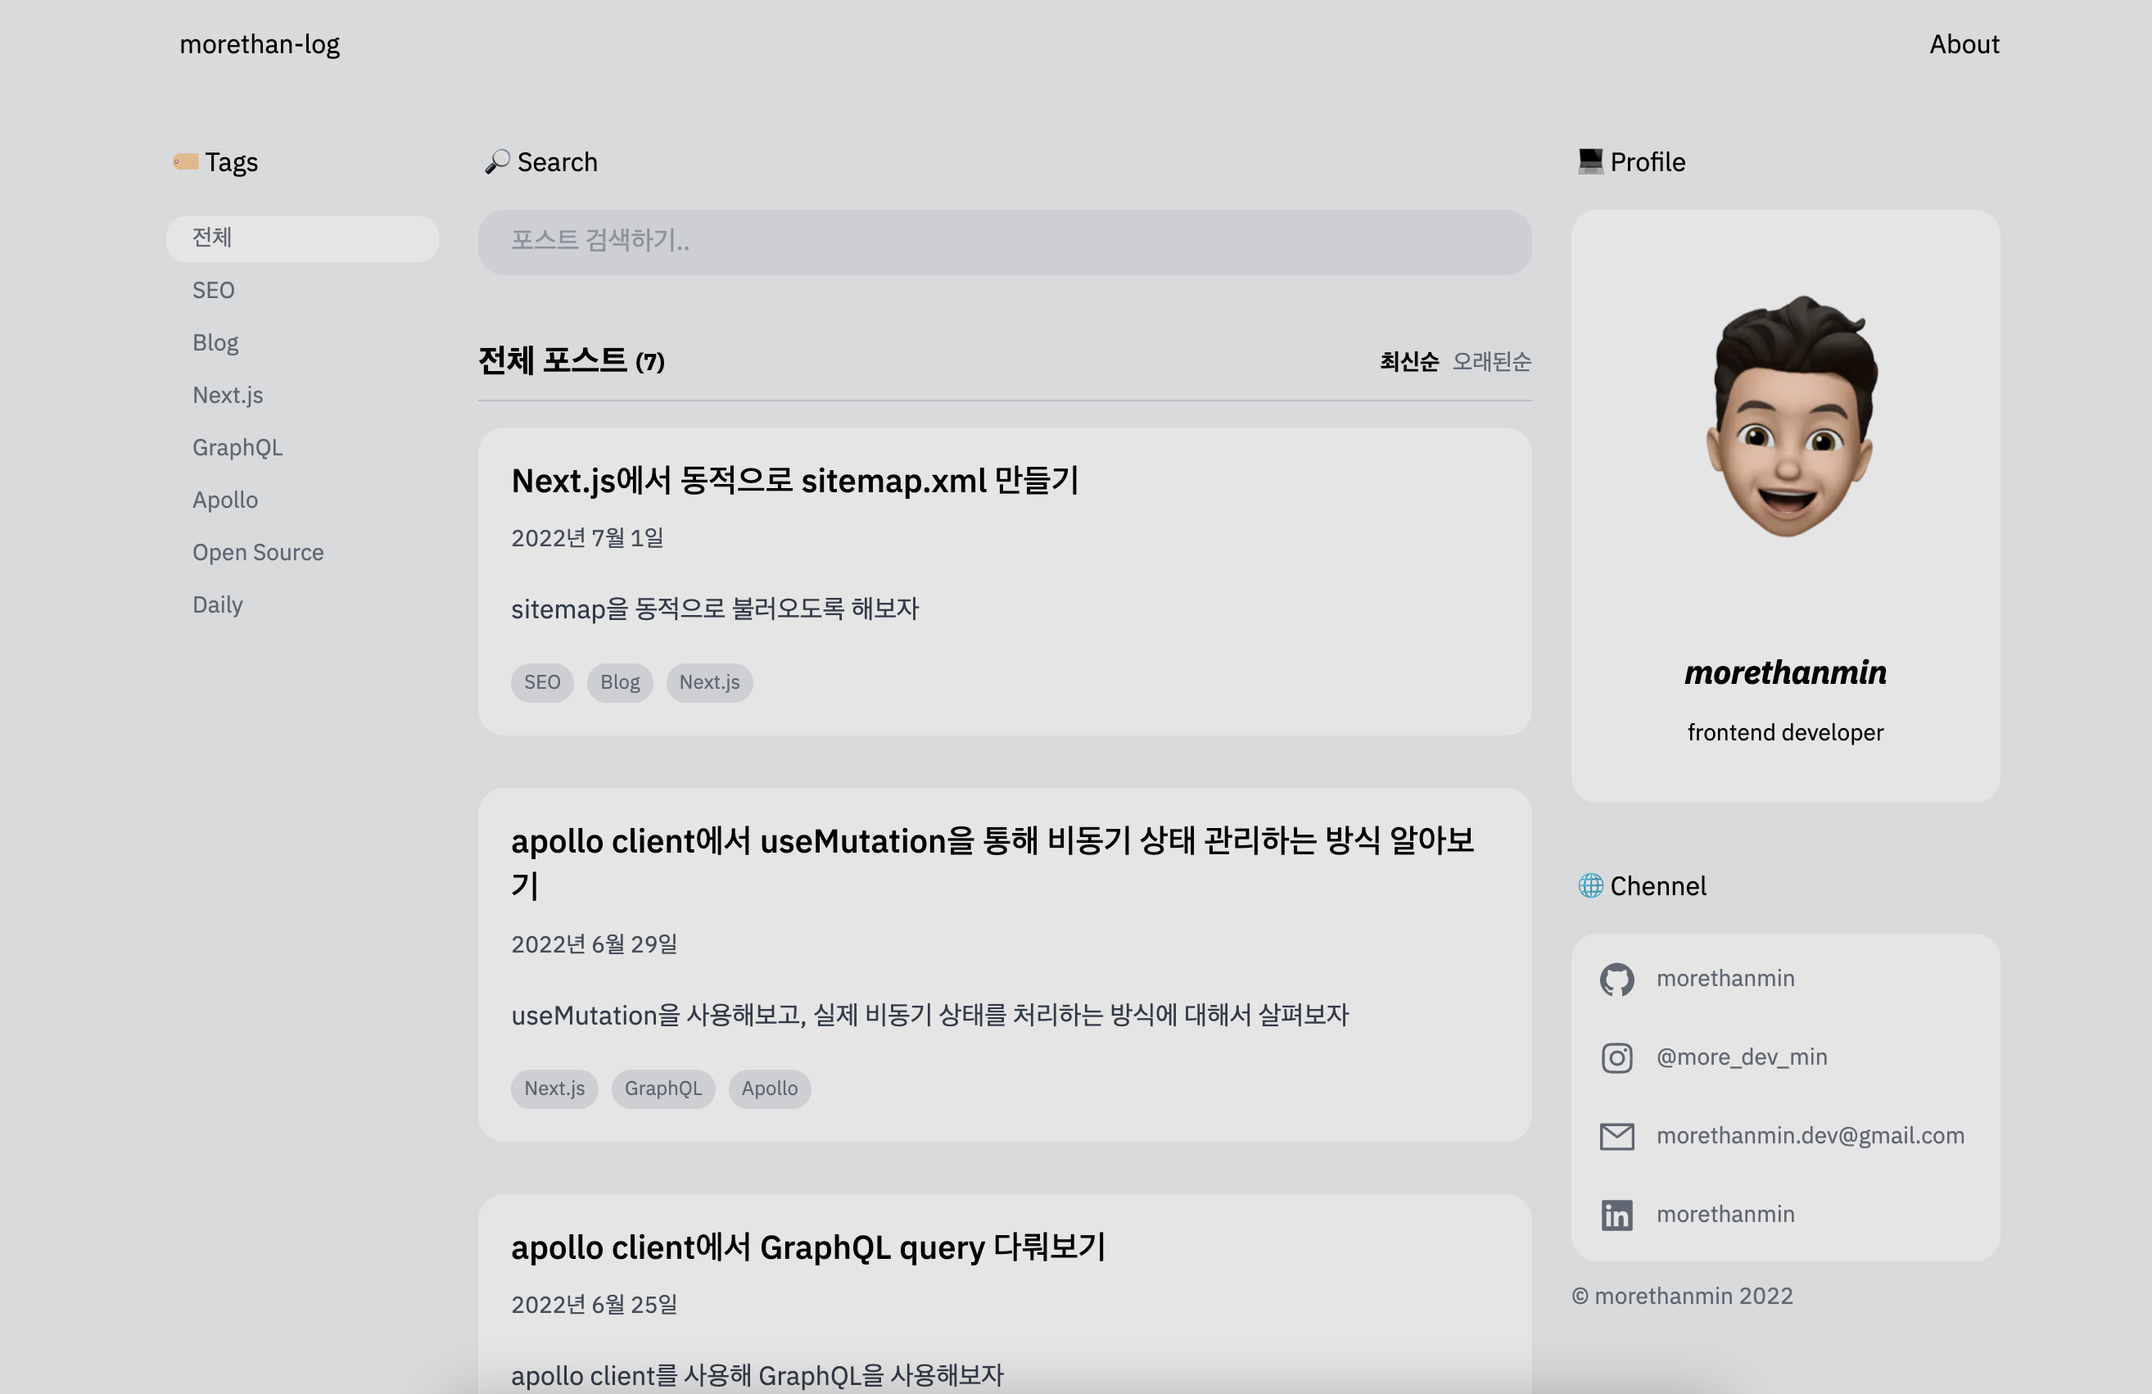Viewport: 2152px width, 1394px height.
Task: Open the @more_dev_min Instagram link
Action: (x=1742, y=1057)
